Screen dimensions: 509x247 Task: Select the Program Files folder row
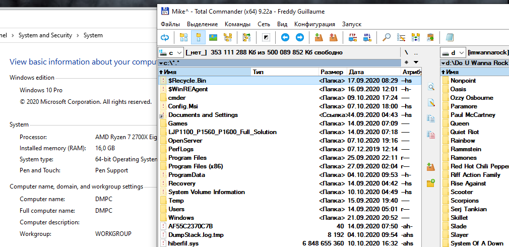click(x=187, y=158)
